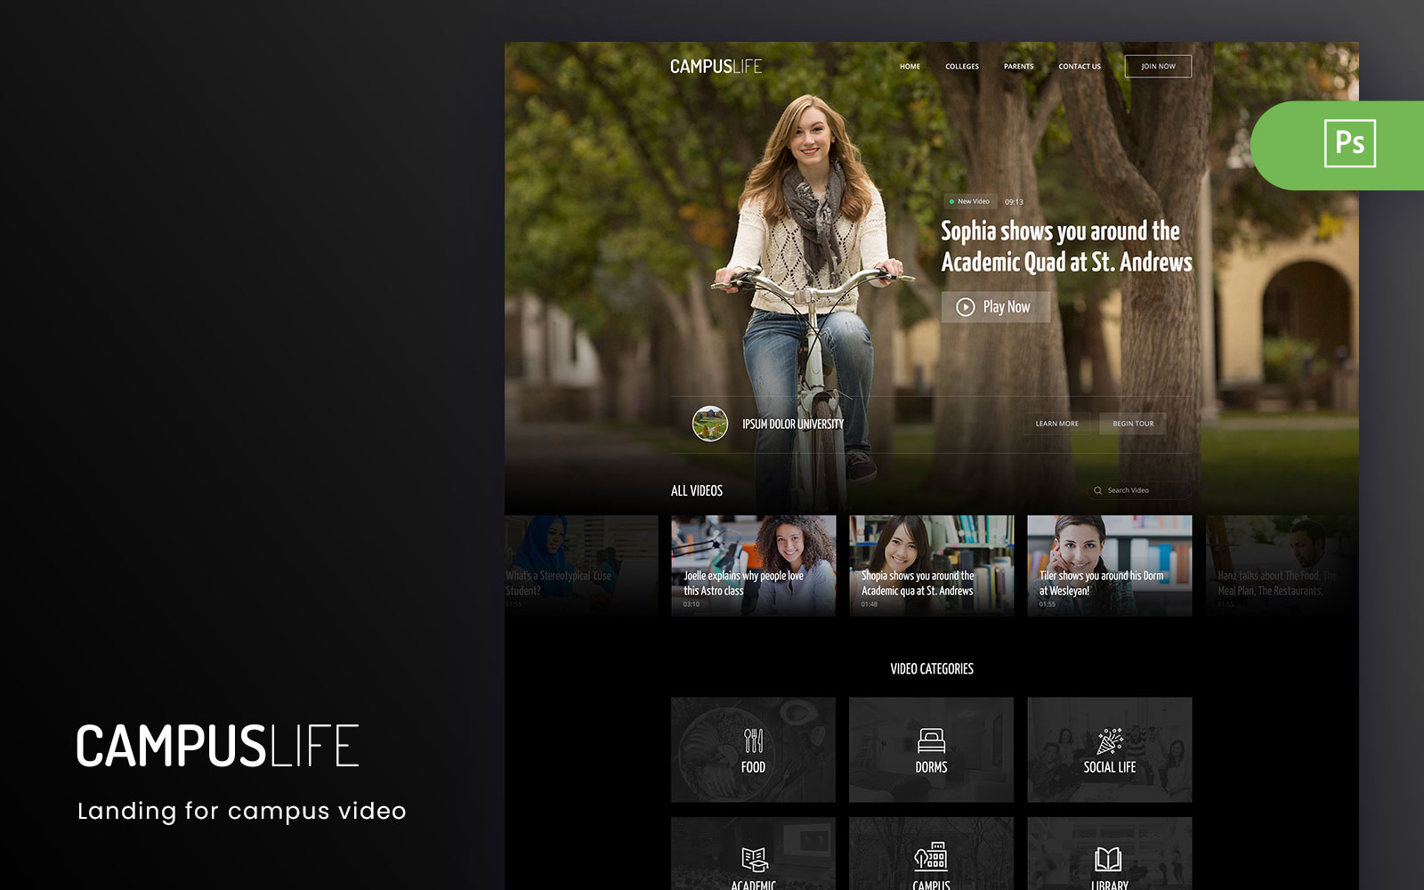
Task: Click the Search Video input field
Action: 1144,490
